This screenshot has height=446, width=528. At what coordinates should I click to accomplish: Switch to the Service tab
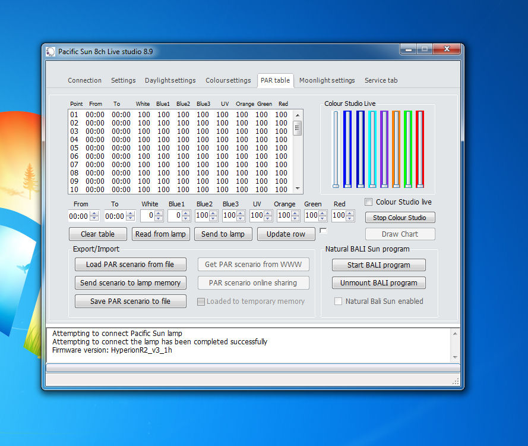[381, 80]
